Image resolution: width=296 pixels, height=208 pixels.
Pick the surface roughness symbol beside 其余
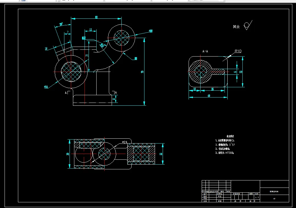tap(248, 25)
